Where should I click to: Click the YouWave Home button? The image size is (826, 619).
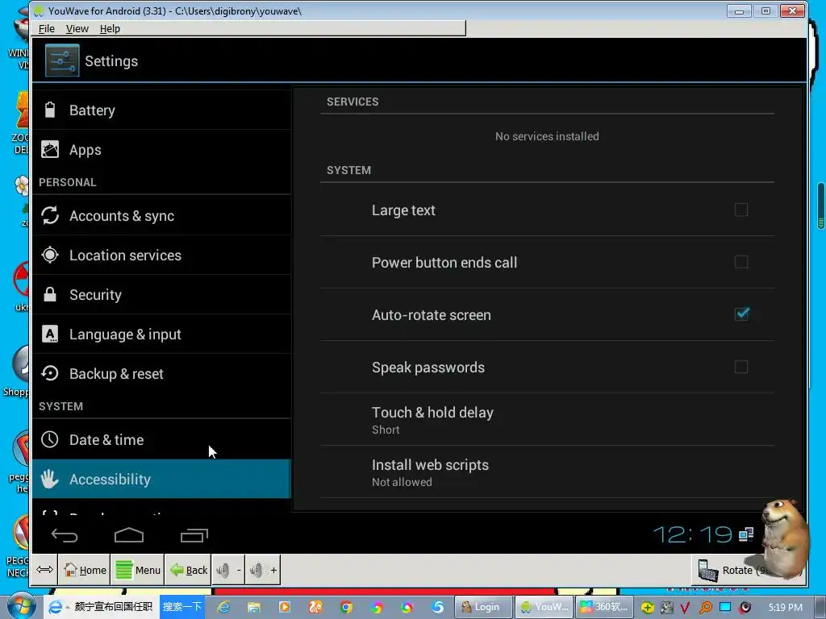click(x=84, y=570)
